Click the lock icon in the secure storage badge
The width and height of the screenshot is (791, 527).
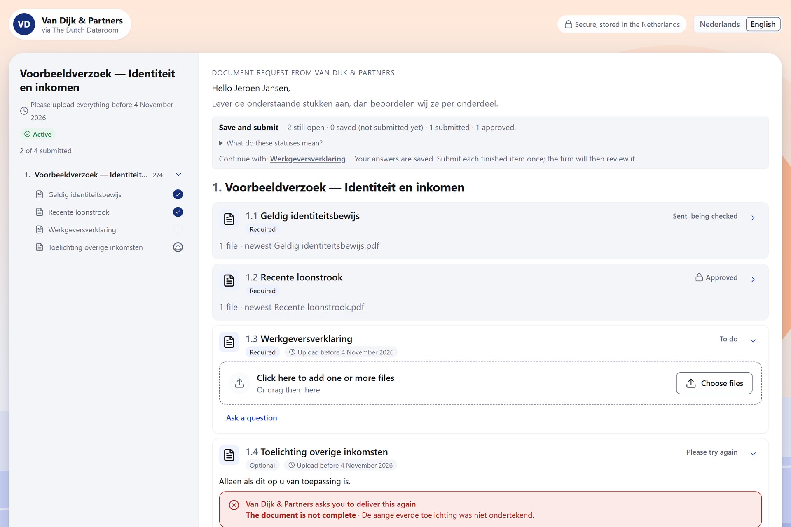(x=568, y=24)
